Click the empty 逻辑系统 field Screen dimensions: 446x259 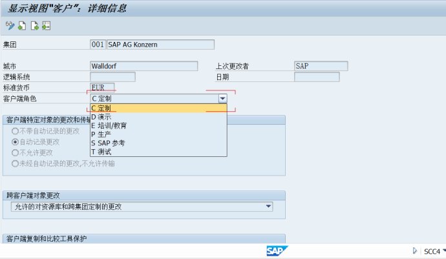pyautogui.click(x=112, y=77)
